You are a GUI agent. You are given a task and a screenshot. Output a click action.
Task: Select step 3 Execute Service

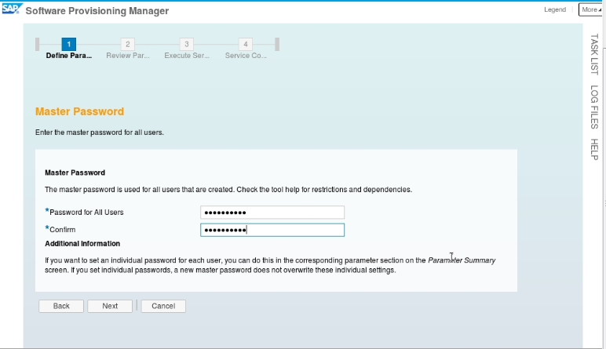coord(186,44)
